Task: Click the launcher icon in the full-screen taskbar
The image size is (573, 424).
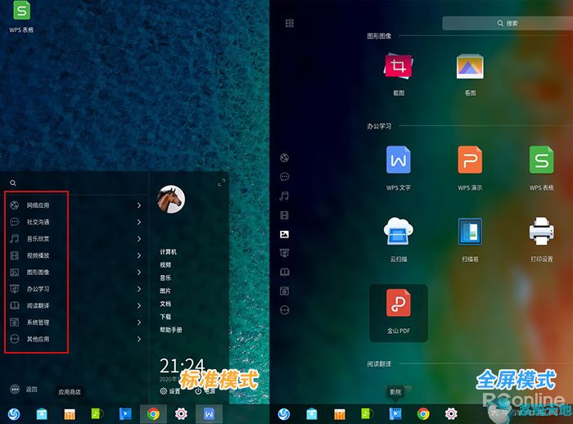Action: click(284, 414)
